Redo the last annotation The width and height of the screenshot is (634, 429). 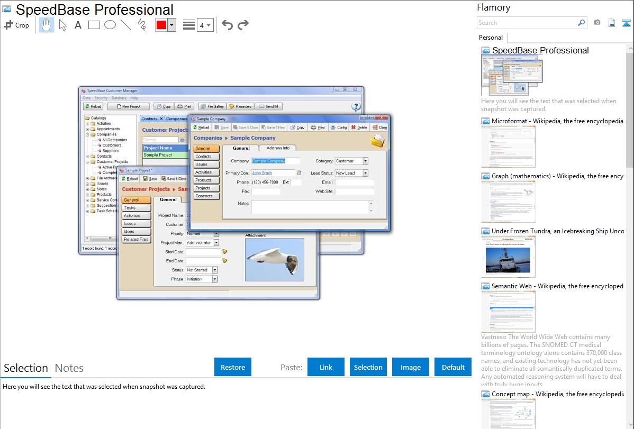pyautogui.click(x=243, y=25)
